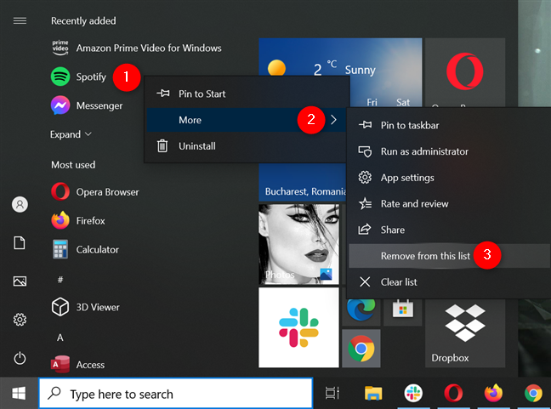Image resolution: width=551 pixels, height=409 pixels.
Task: Open the 3D Viewer app
Action: pos(97,307)
